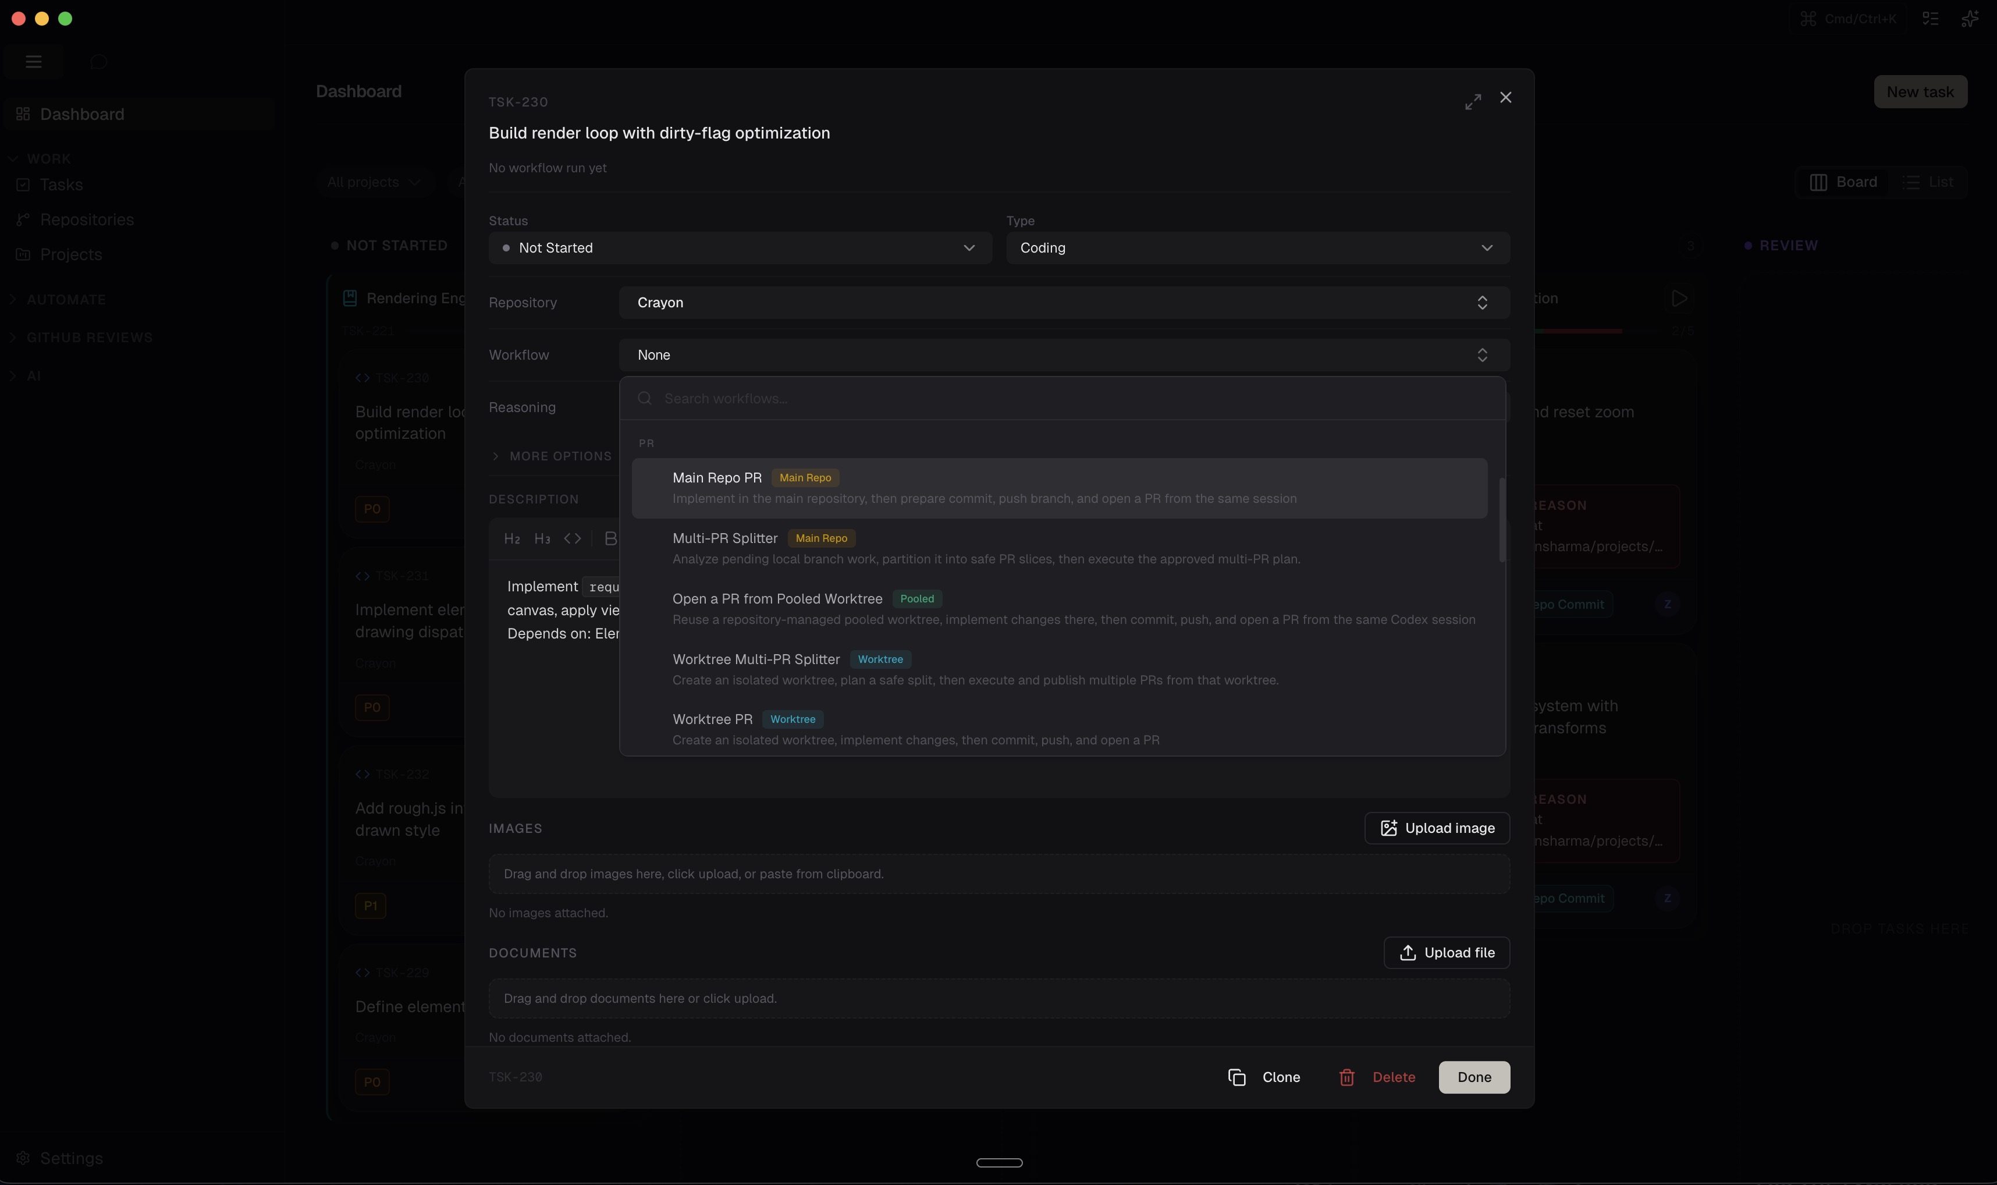Open the Repository selector showing Crayon
The height and width of the screenshot is (1185, 1997).
point(1064,303)
